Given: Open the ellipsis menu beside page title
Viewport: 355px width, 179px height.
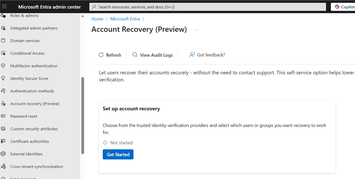Looking at the screenshot, I should pos(197,30).
